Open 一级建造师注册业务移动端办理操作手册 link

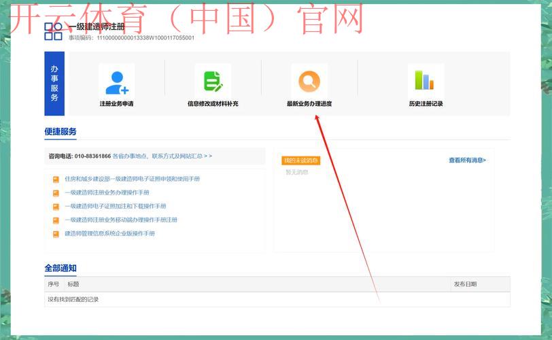pyautogui.click(x=121, y=220)
